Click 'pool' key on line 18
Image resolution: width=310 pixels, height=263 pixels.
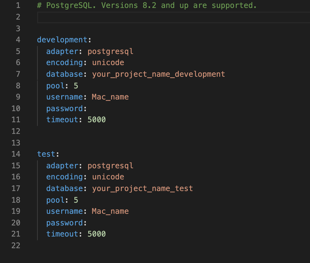(x=55, y=200)
